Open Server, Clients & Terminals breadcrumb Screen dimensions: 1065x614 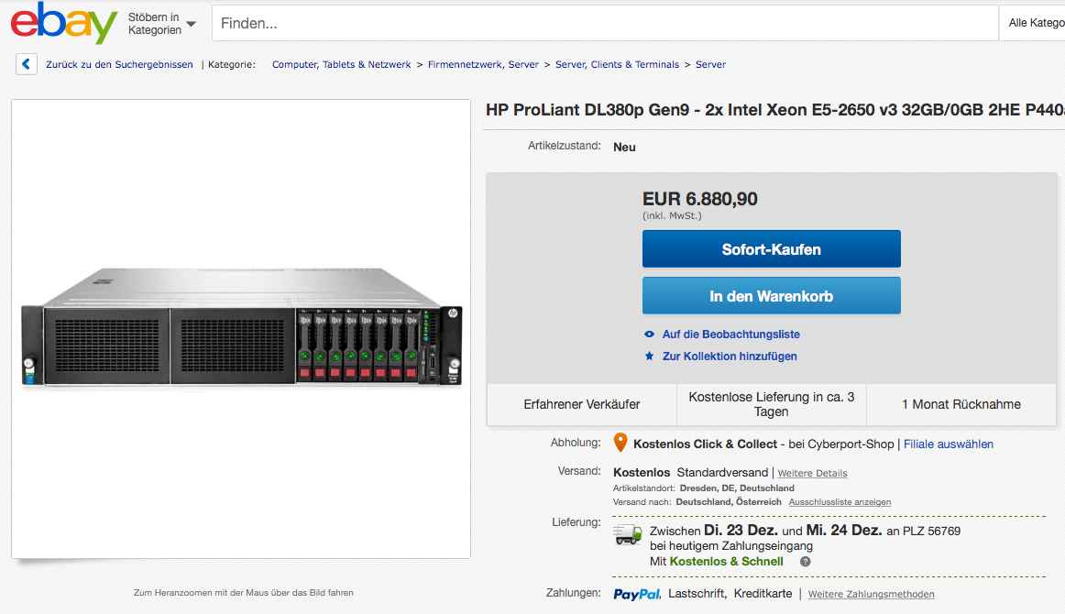point(617,64)
